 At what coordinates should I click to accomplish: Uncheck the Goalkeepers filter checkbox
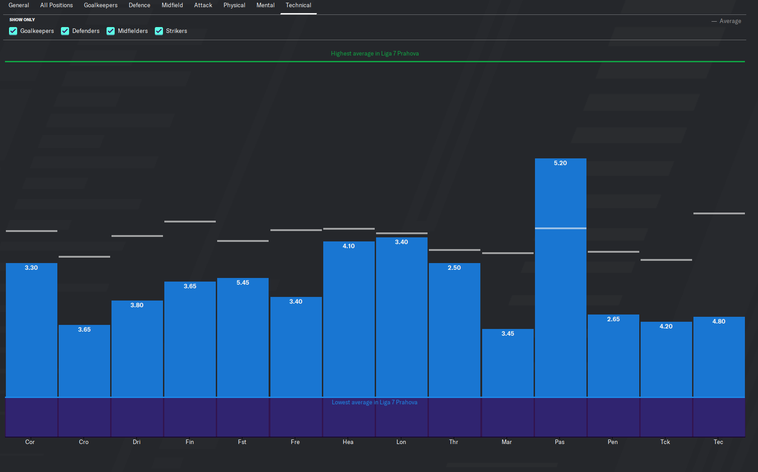pyautogui.click(x=13, y=31)
